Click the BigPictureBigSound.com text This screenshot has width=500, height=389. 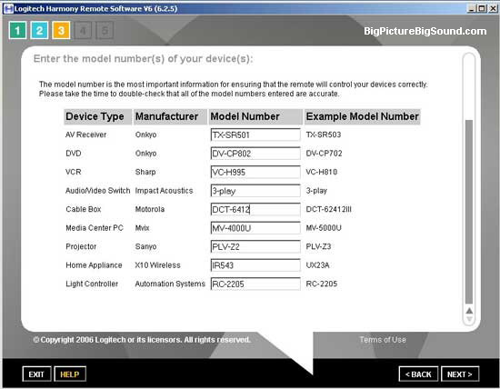(425, 31)
